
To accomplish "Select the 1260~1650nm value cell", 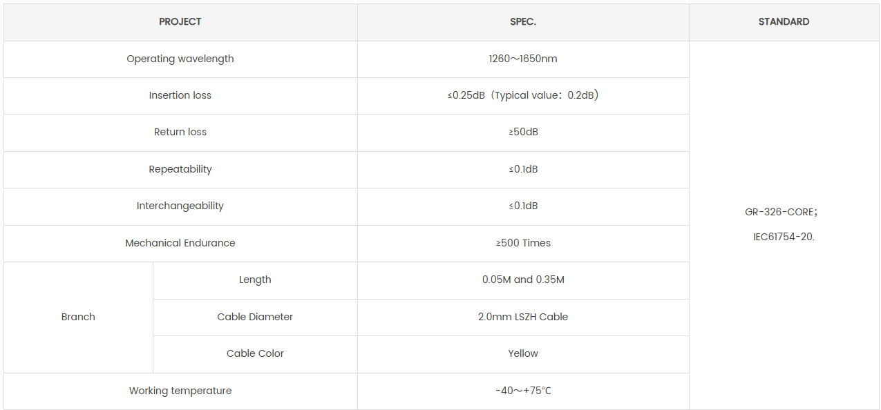I will pyautogui.click(x=523, y=59).
